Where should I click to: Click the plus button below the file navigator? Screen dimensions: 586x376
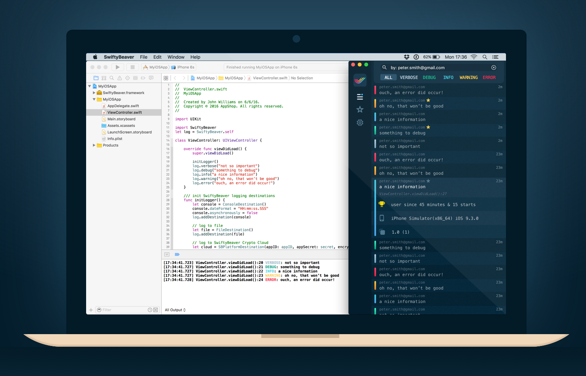[91, 310]
